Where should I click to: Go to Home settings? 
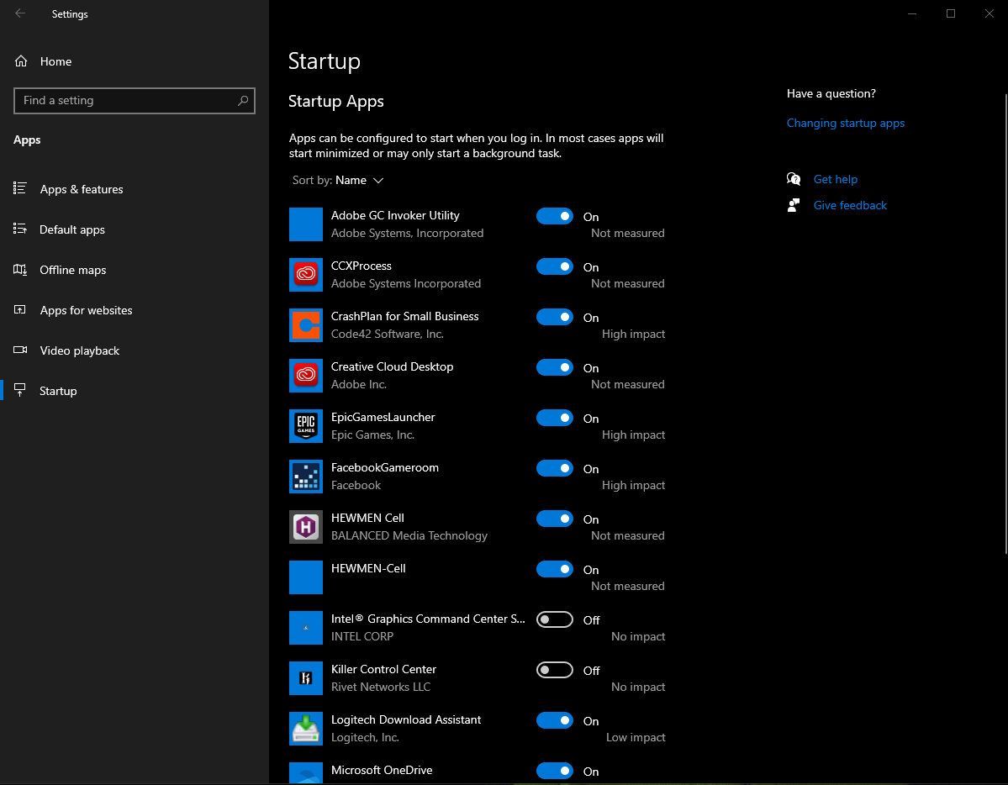135,61
